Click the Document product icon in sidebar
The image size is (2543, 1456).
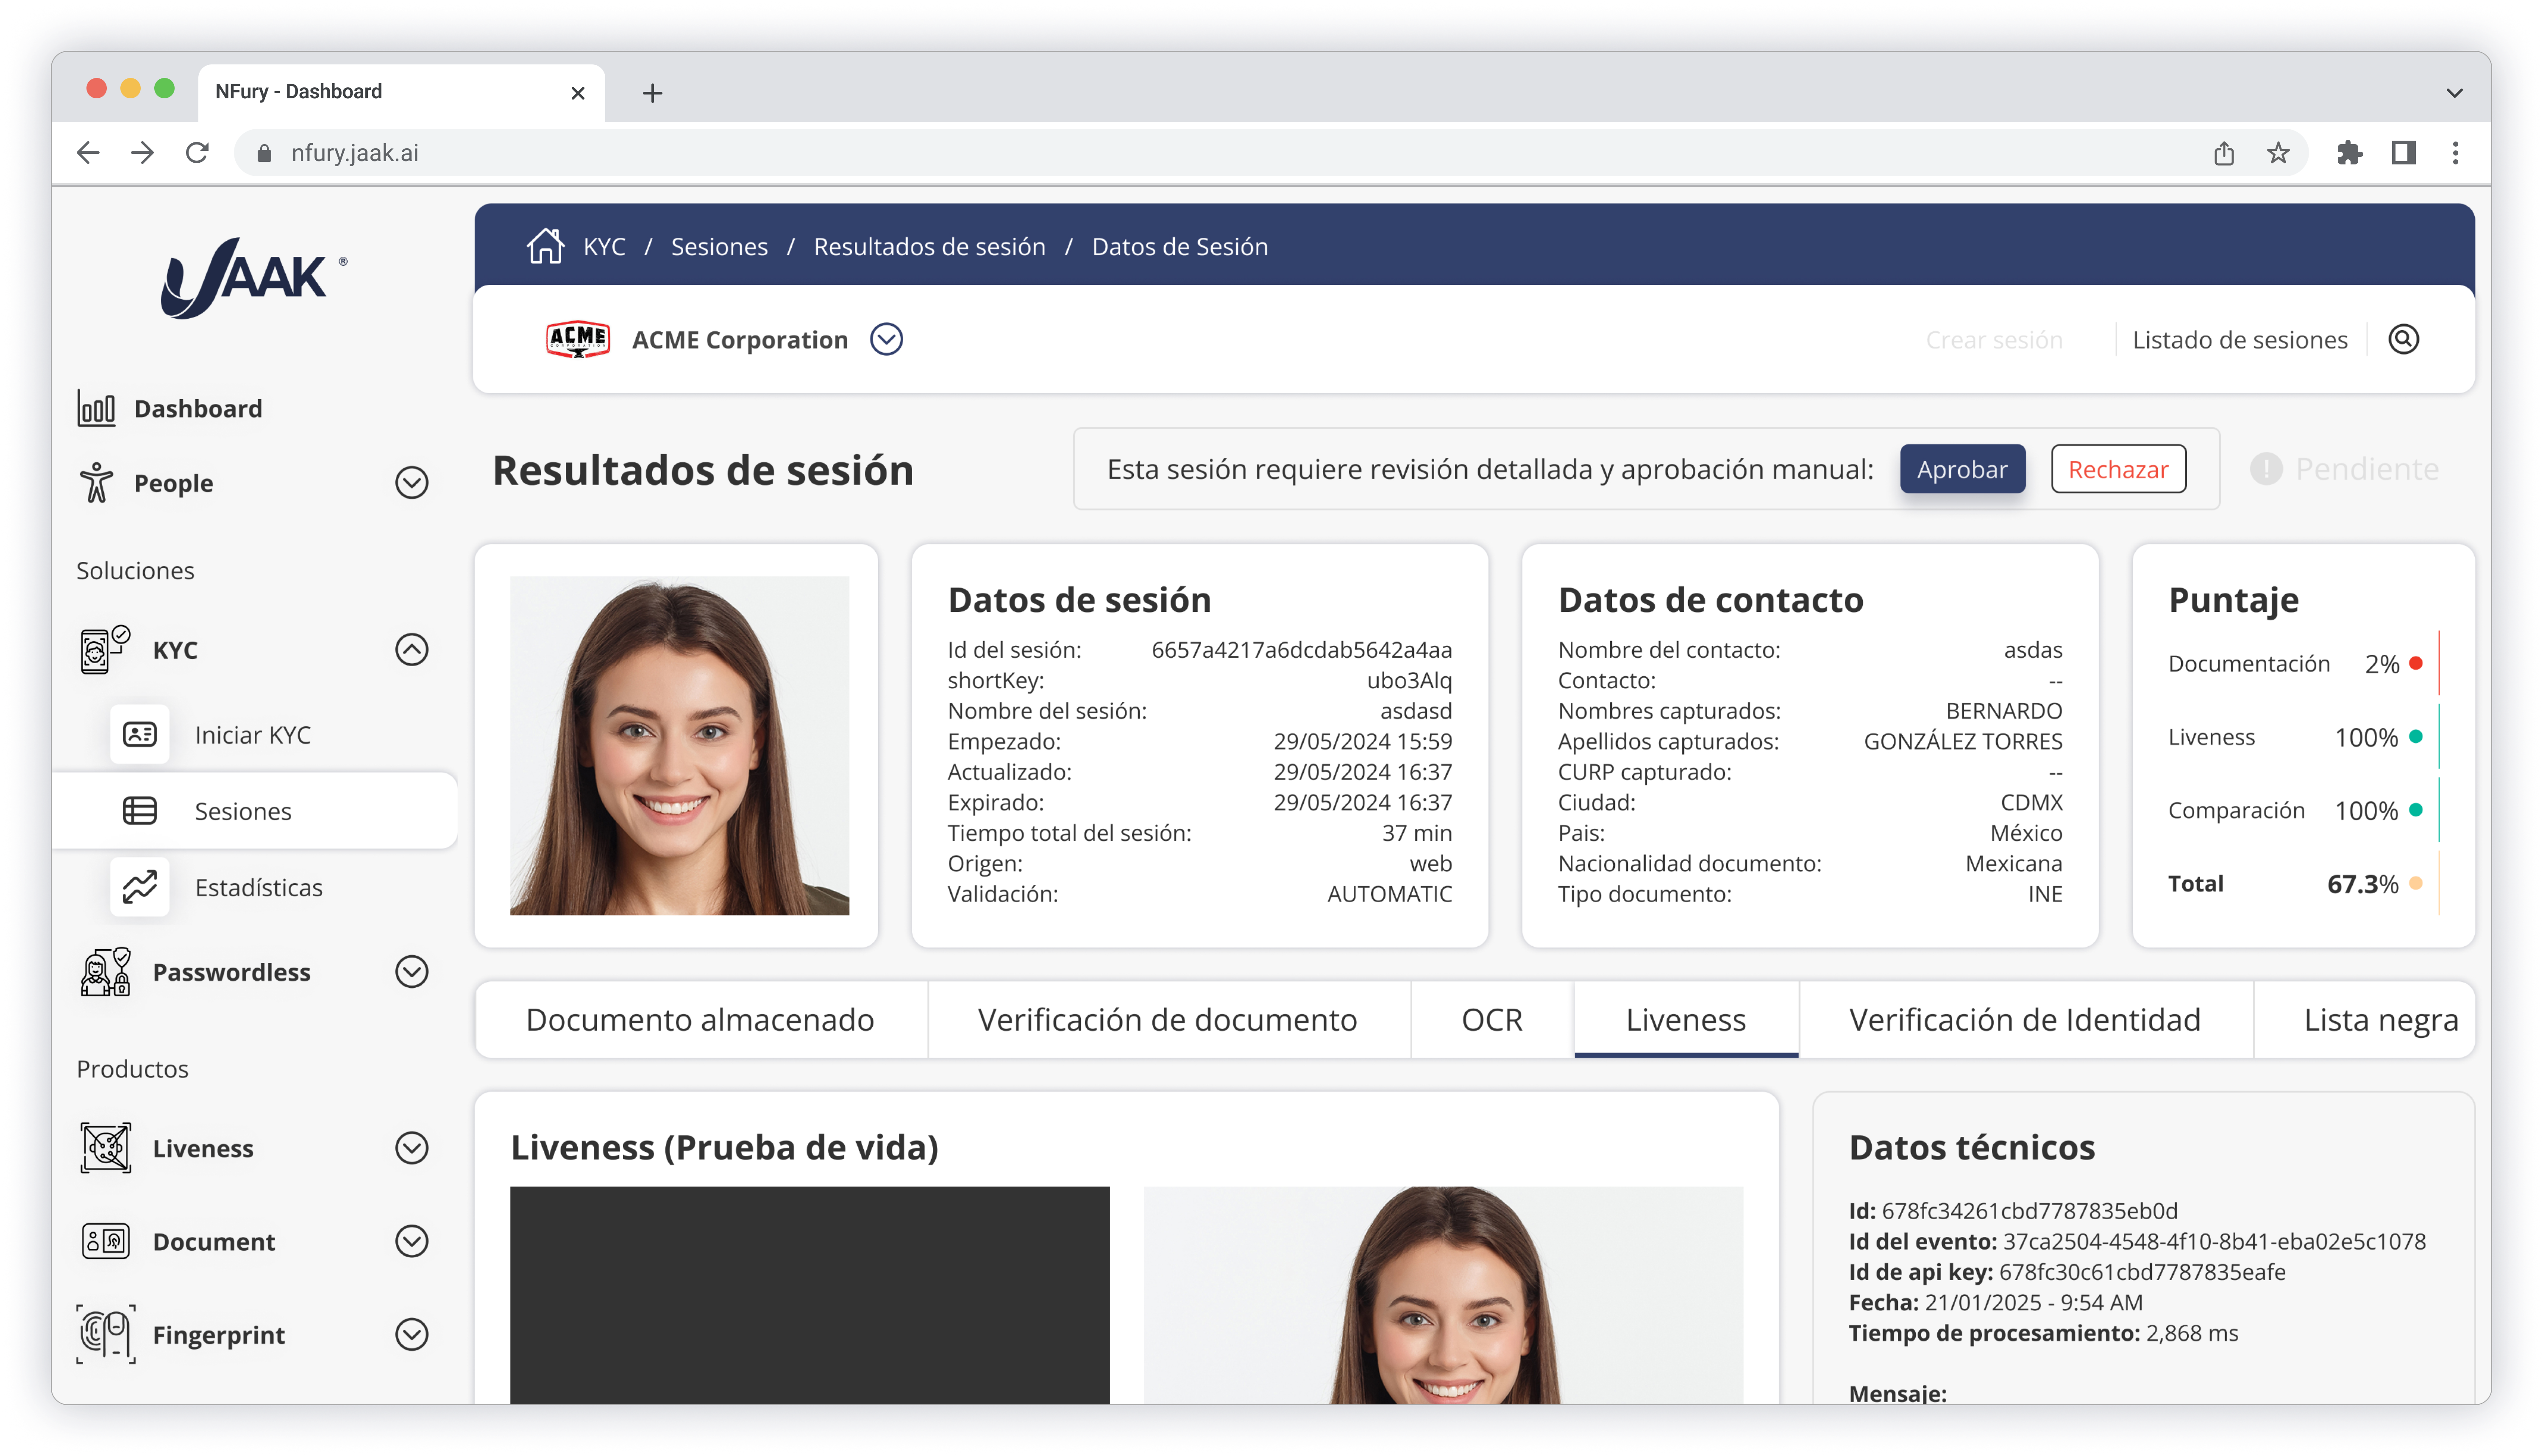106,1241
